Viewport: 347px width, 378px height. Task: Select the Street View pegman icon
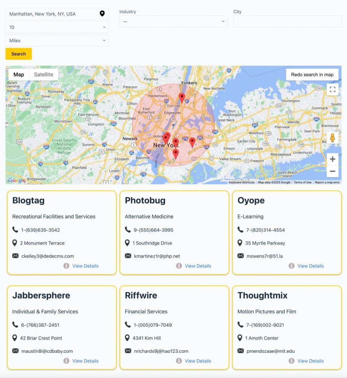(333, 138)
